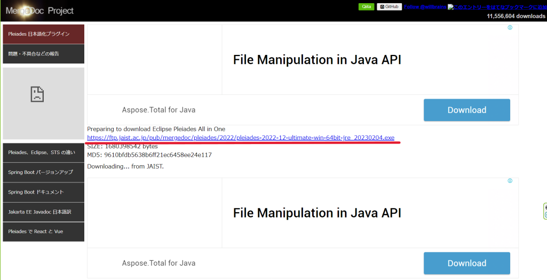The width and height of the screenshot is (547, 280).
Task: Open Spring Boot ドキュメント menu item
Action: 44,192
